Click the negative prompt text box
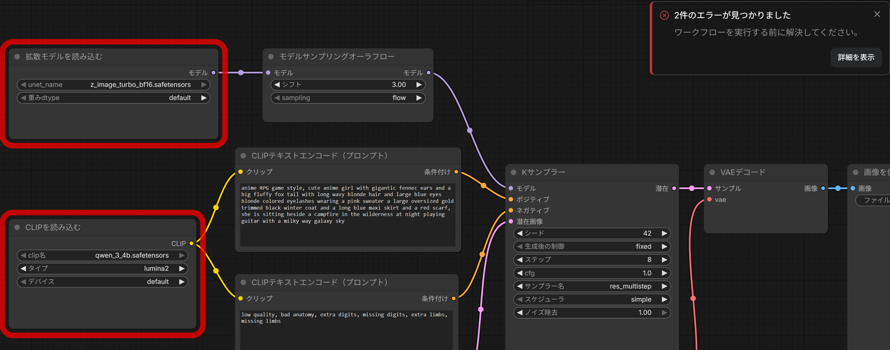 pyautogui.click(x=346, y=330)
